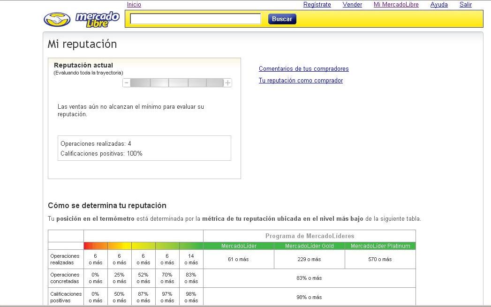This screenshot has height=307, width=491.
Task: Click Salir to log out
Action: (466, 4)
